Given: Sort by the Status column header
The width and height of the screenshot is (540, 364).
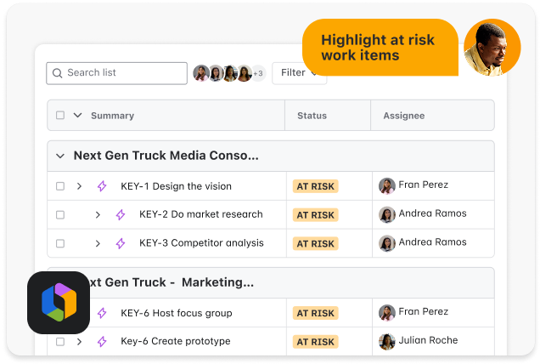Looking at the screenshot, I should click(312, 116).
